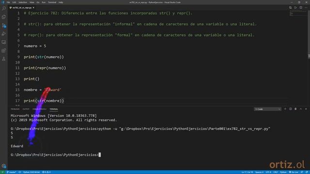Change language mode via 'Python' in the status bar
This screenshot has width=310, height=174.
283,172
